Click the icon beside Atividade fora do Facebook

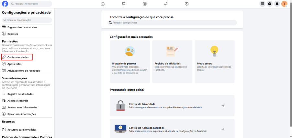pos(4,71)
